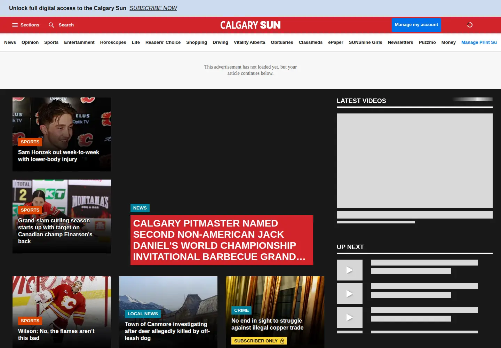Viewport: 501px width, 348px height.
Task: Open Sam Honzek injury article
Action: [x=58, y=156]
